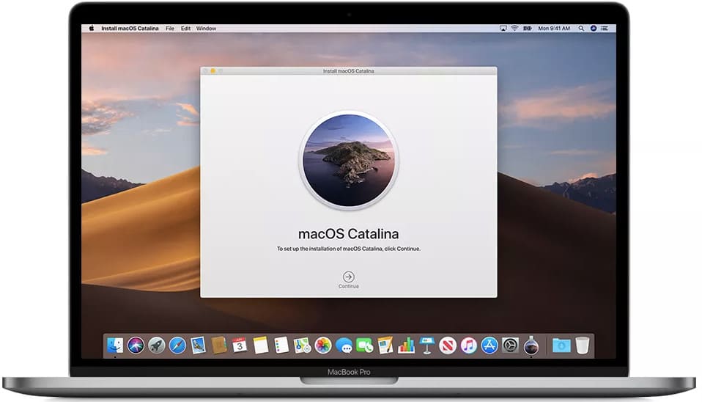
Task: Open System Preferences gear in Dock
Action: pos(511,346)
